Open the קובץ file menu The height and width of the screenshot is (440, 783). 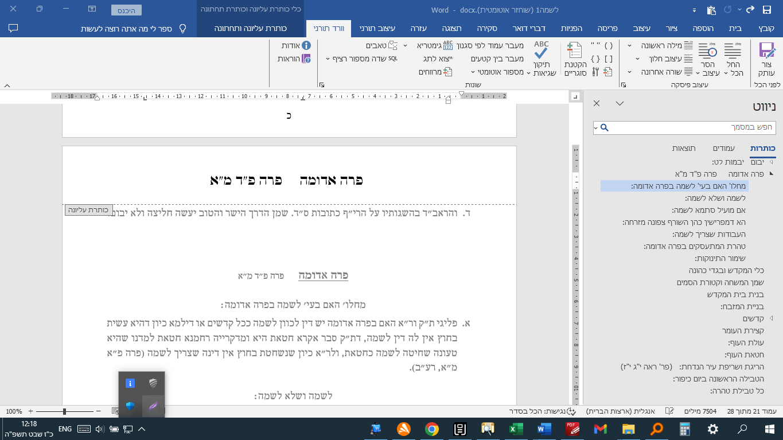click(x=766, y=28)
